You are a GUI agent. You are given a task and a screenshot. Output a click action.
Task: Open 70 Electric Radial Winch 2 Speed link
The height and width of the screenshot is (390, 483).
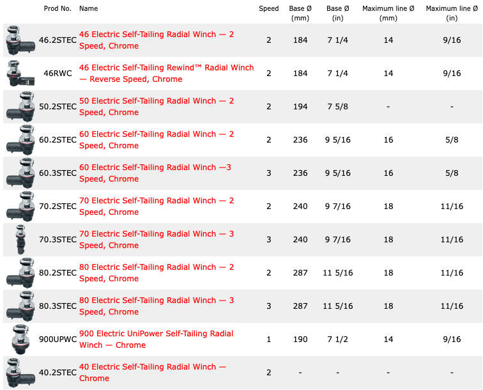(157, 206)
